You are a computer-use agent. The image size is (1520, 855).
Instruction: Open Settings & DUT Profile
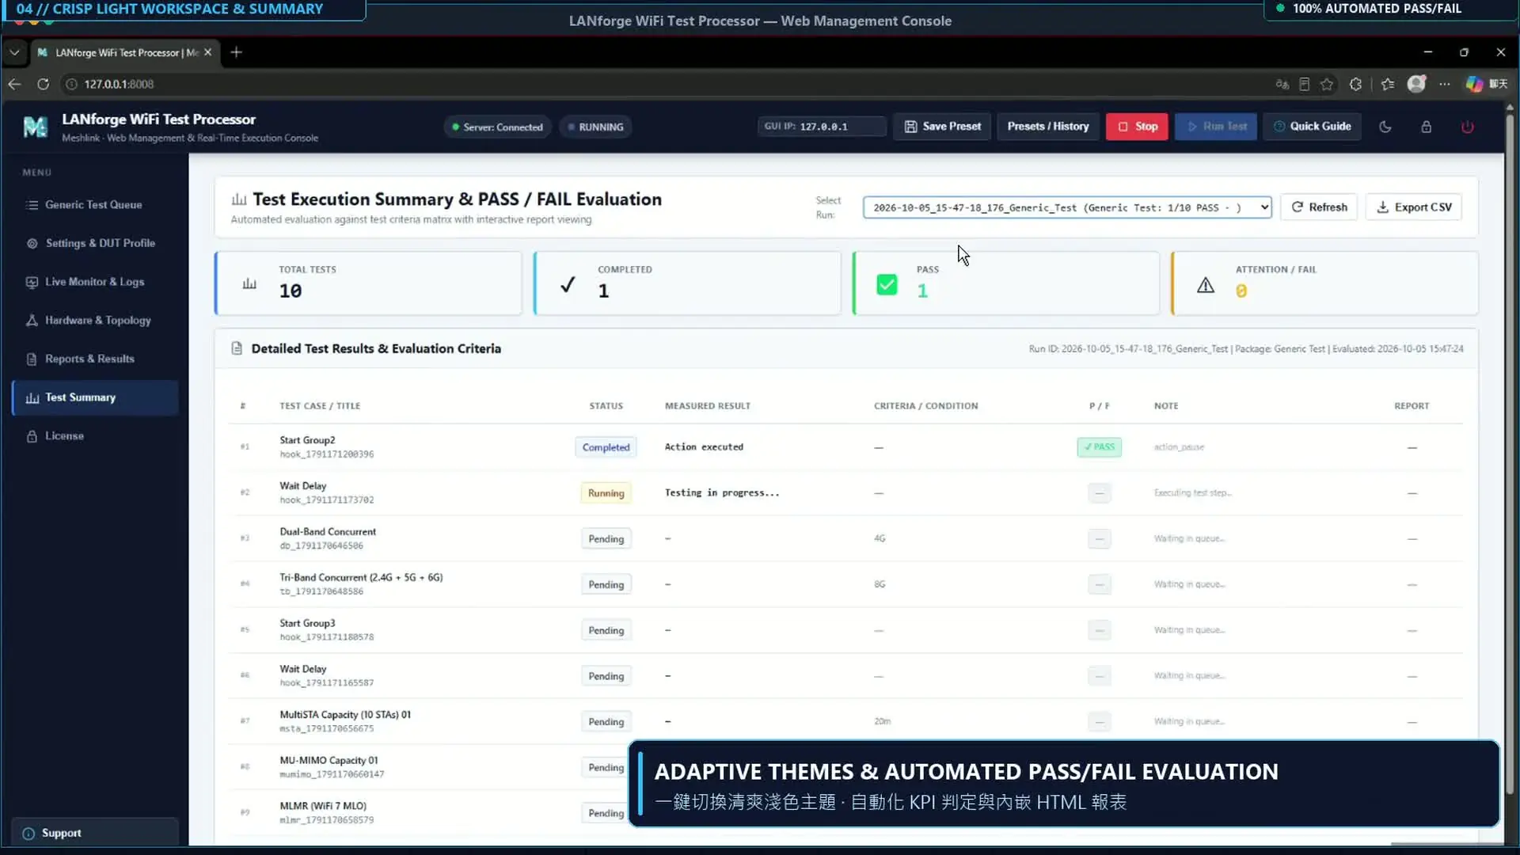(x=94, y=243)
